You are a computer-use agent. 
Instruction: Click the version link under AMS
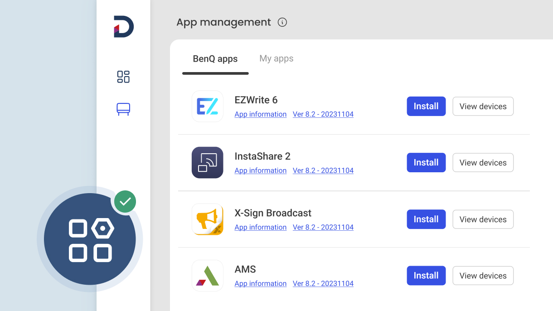tap(323, 283)
